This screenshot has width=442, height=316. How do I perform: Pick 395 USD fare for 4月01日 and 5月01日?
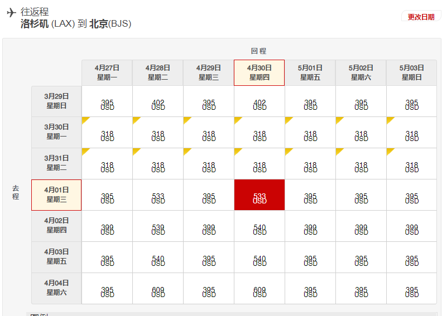click(310, 195)
